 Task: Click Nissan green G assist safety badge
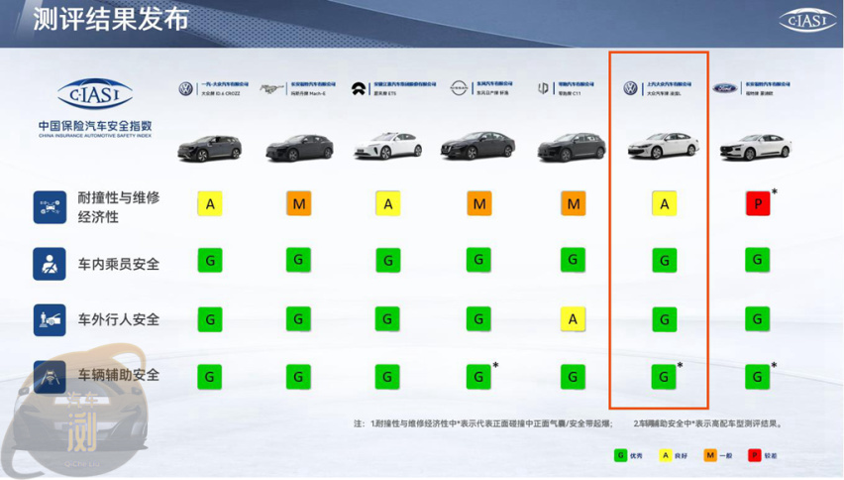[478, 377]
